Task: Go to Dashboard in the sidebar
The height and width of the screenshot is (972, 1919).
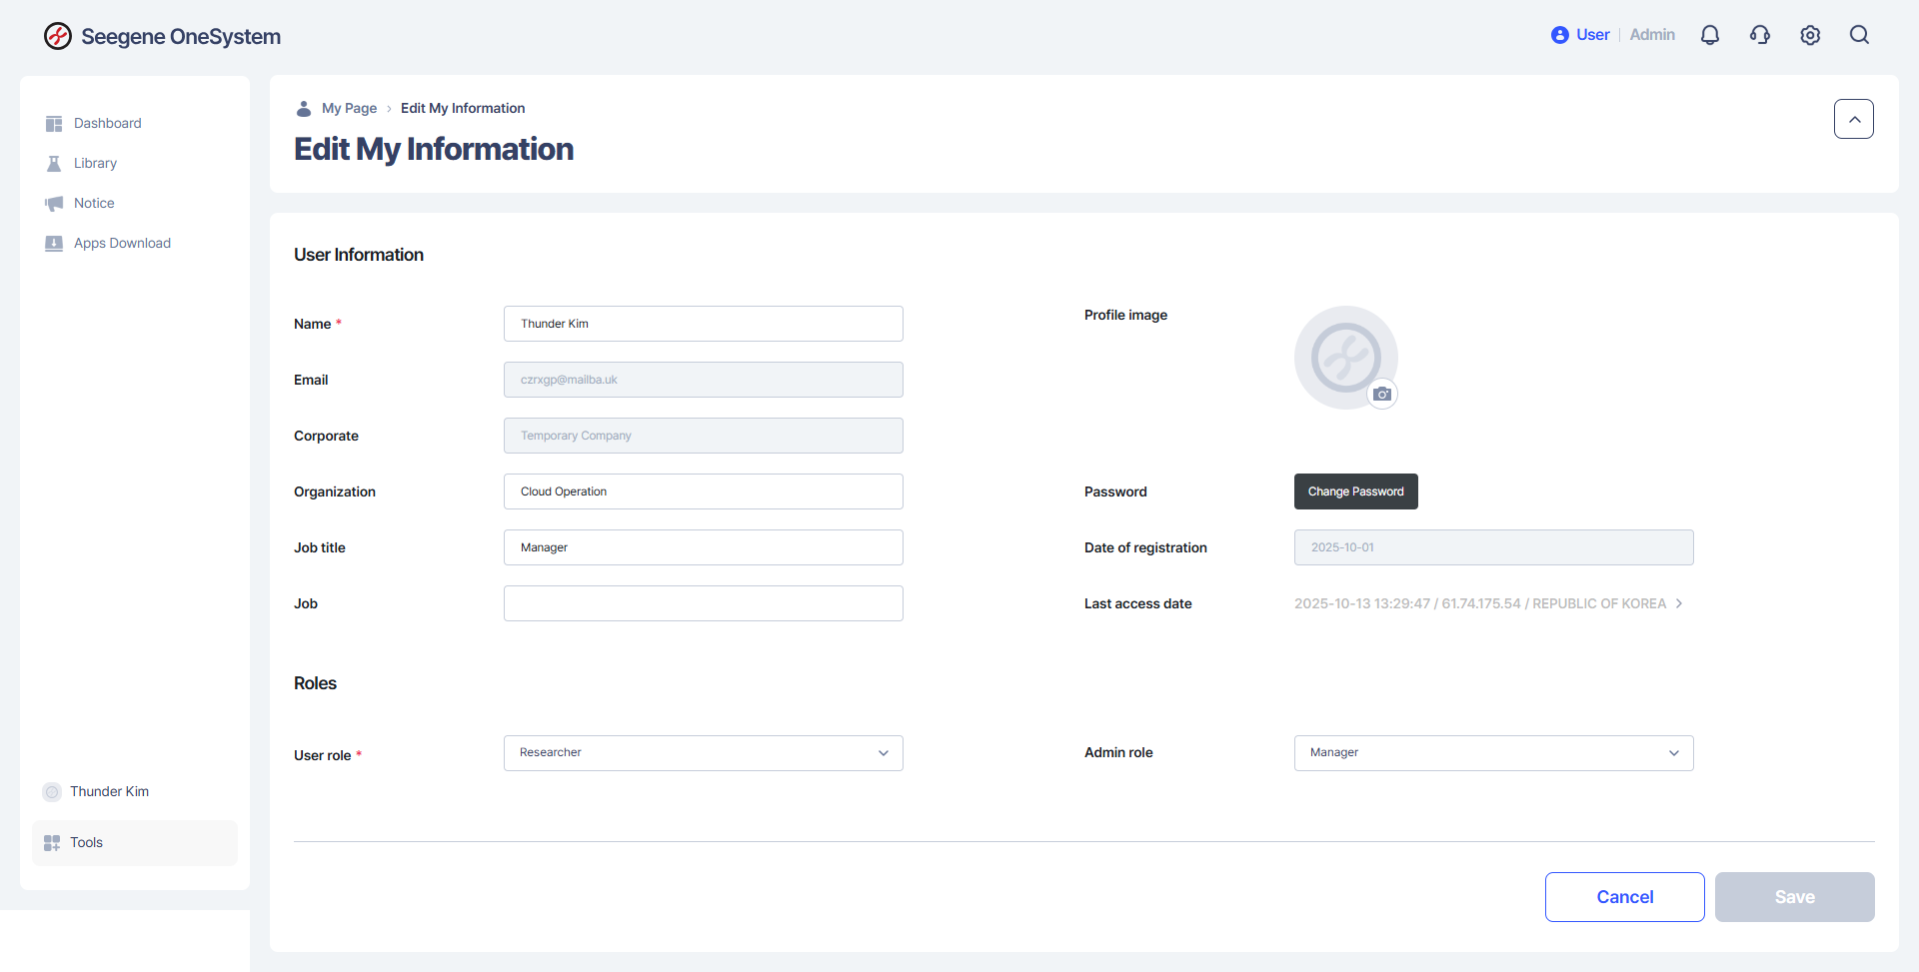Action: click(107, 123)
